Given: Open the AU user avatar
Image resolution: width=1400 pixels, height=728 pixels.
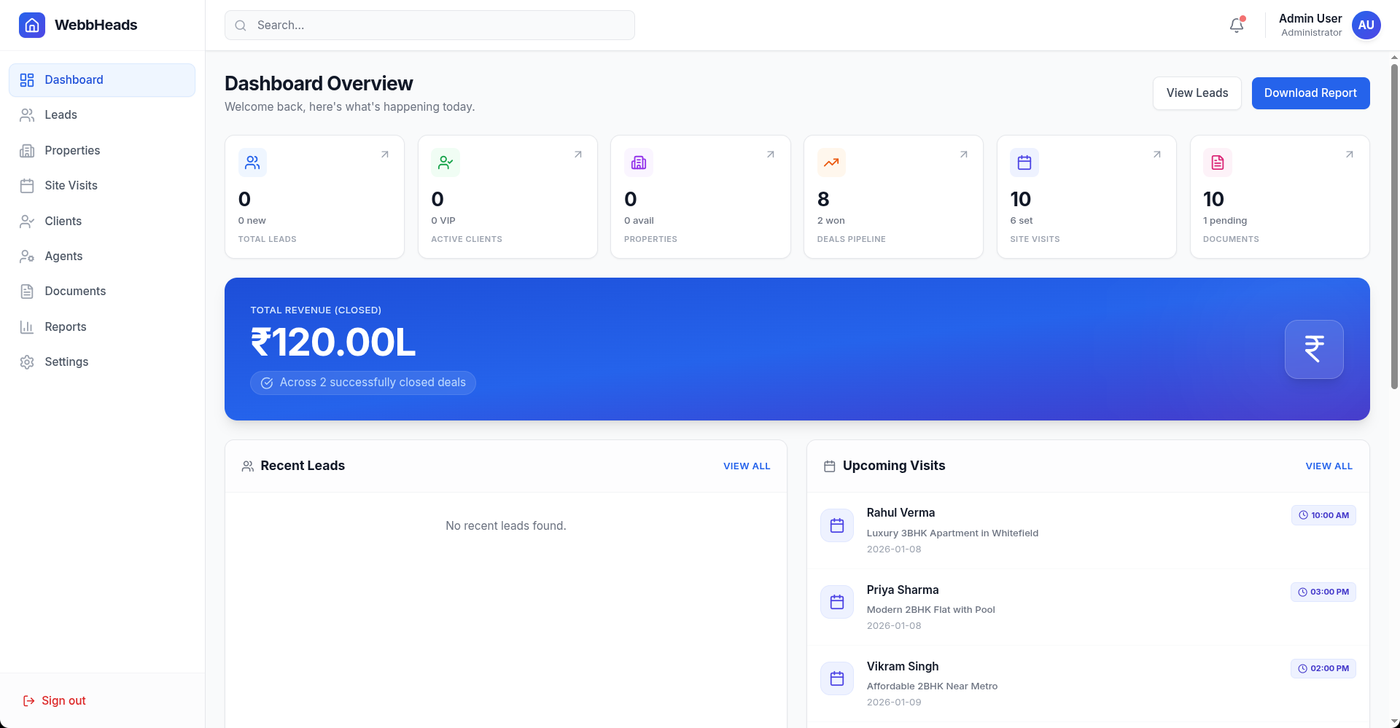Looking at the screenshot, I should pos(1366,26).
